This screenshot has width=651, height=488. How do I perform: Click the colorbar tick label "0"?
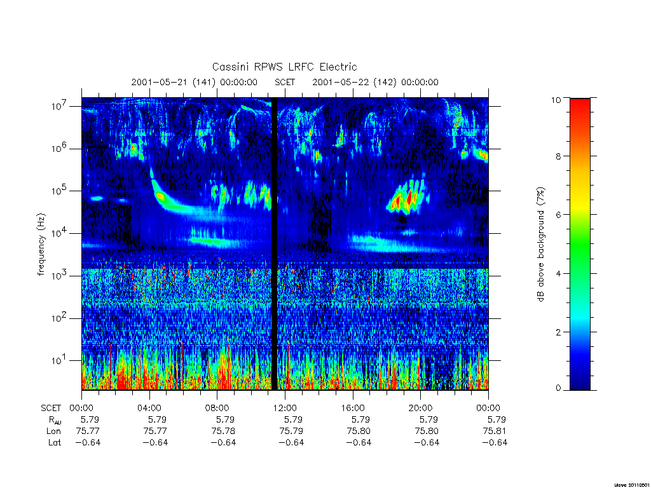point(558,388)
